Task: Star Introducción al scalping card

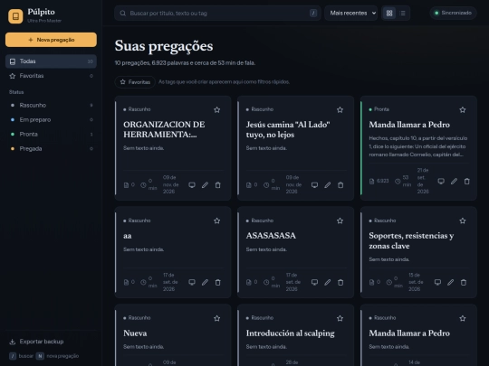Action: (340, 318)
